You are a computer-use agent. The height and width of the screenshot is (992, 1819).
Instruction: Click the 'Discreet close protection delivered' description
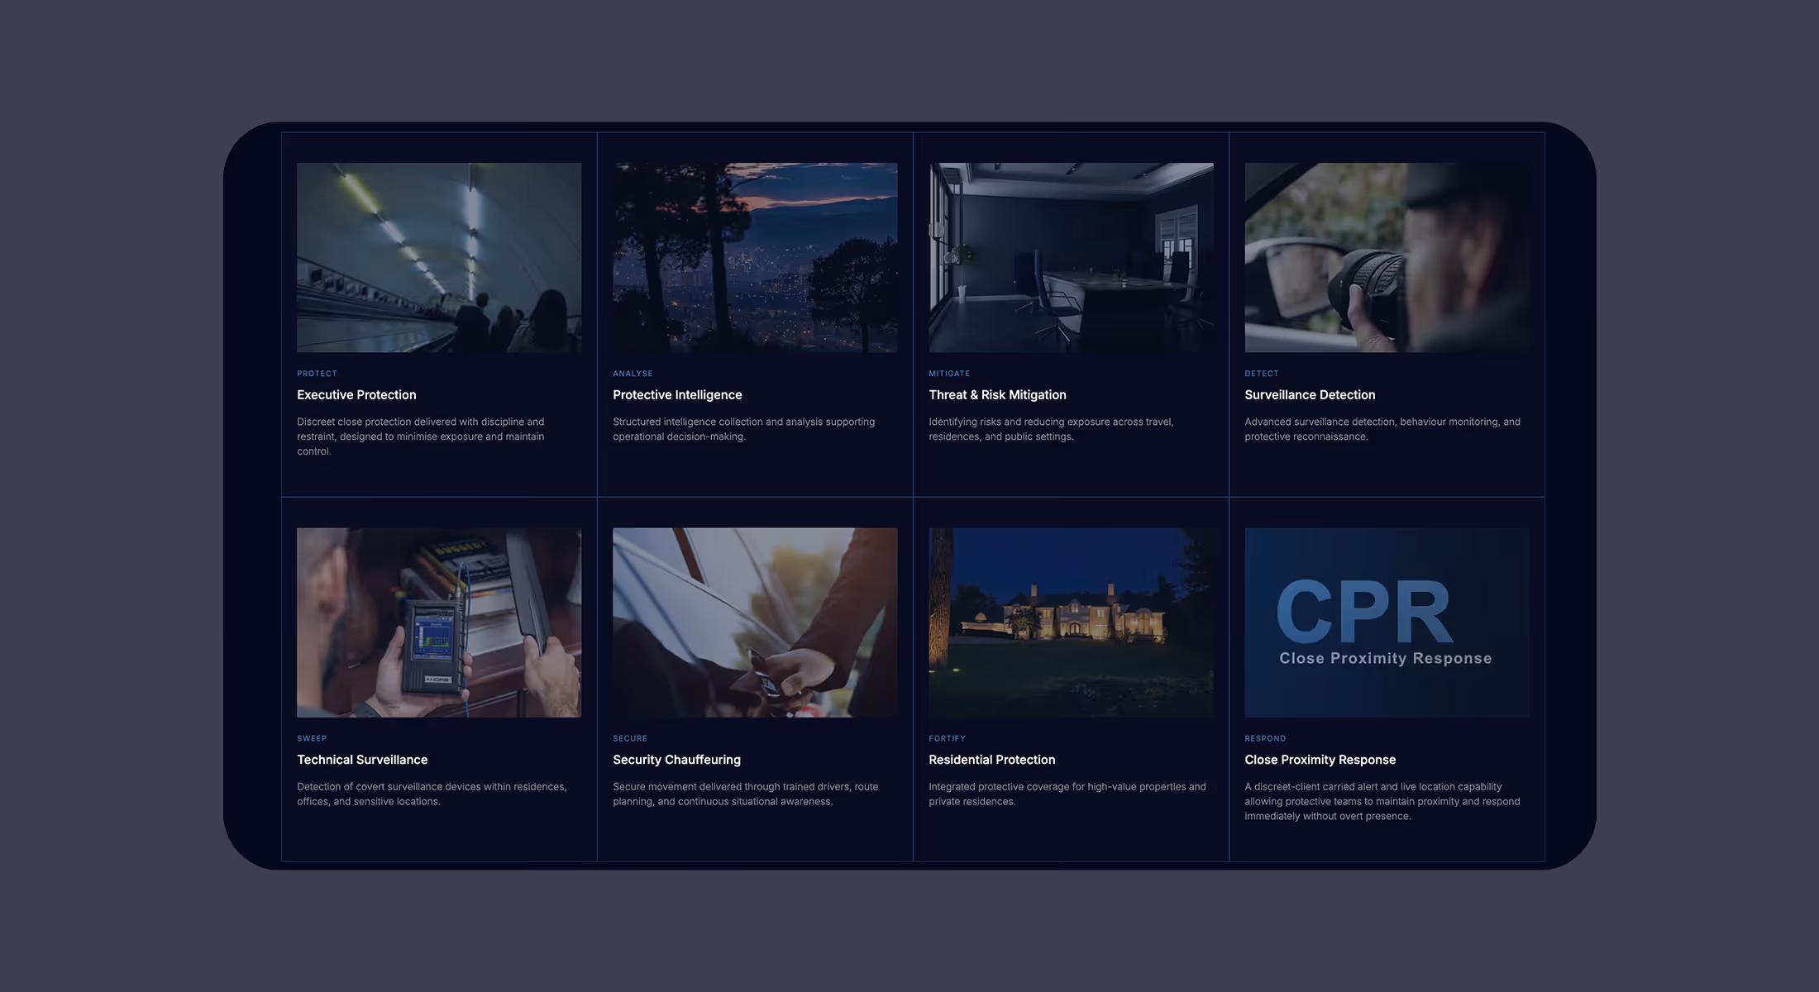point(421,436)
